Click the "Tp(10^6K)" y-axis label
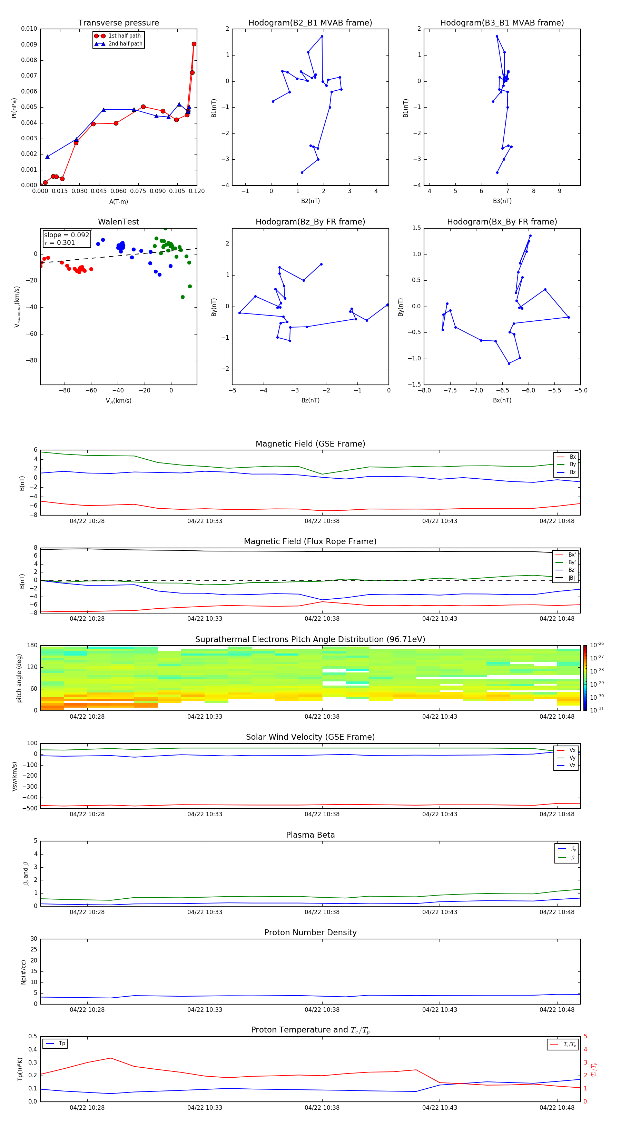The height and width of the screenshot is (1138, 621). 20,1069
